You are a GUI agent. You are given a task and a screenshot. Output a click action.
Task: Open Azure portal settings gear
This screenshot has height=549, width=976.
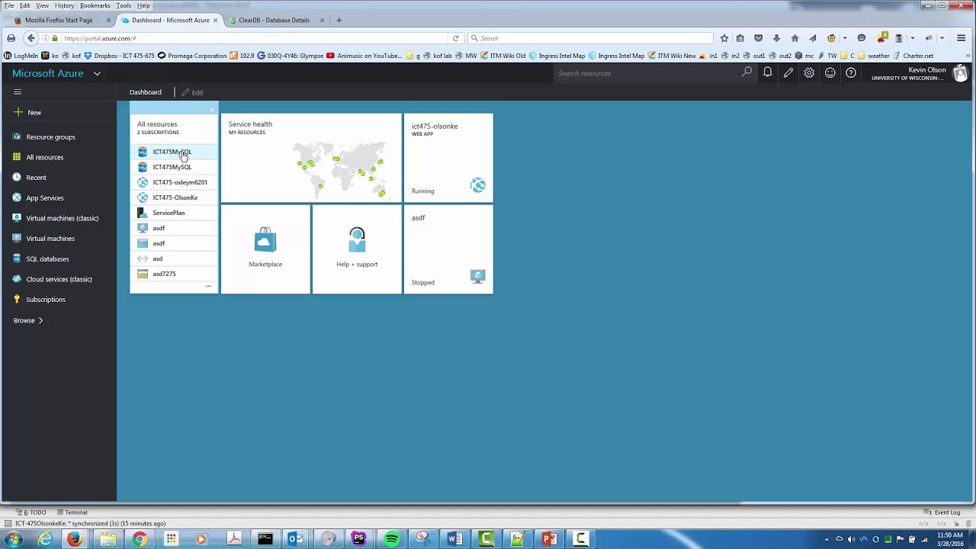pyautogui.click(x=809, y=73)
